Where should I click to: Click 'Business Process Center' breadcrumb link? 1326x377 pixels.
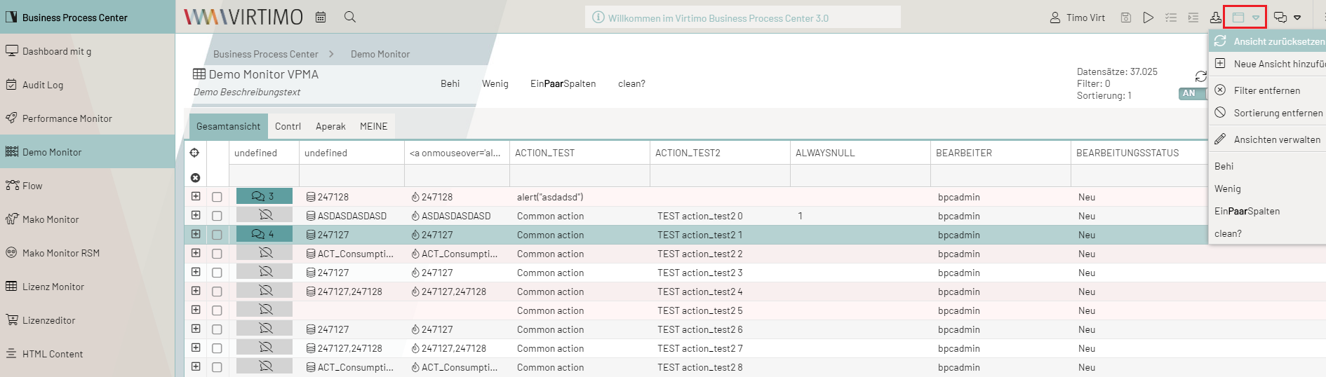click(x=265, y=54)
